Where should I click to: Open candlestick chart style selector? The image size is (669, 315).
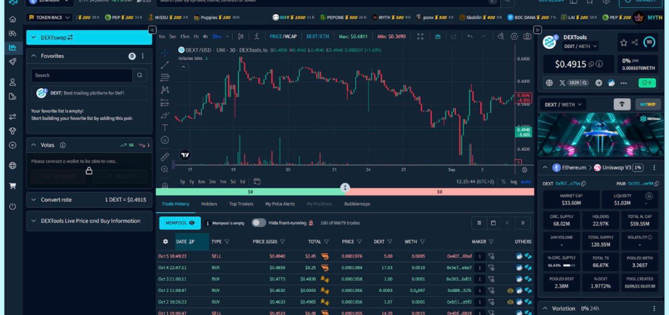point(241,37)
